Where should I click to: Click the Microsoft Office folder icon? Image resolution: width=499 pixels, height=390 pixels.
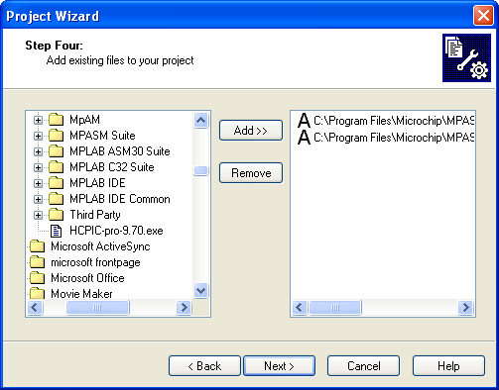tap(37, 278)
